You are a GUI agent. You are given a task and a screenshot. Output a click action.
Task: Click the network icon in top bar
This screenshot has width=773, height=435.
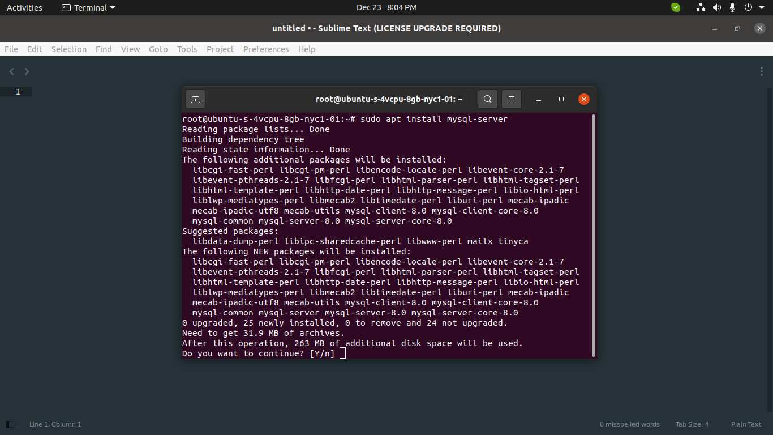point(701,7)
